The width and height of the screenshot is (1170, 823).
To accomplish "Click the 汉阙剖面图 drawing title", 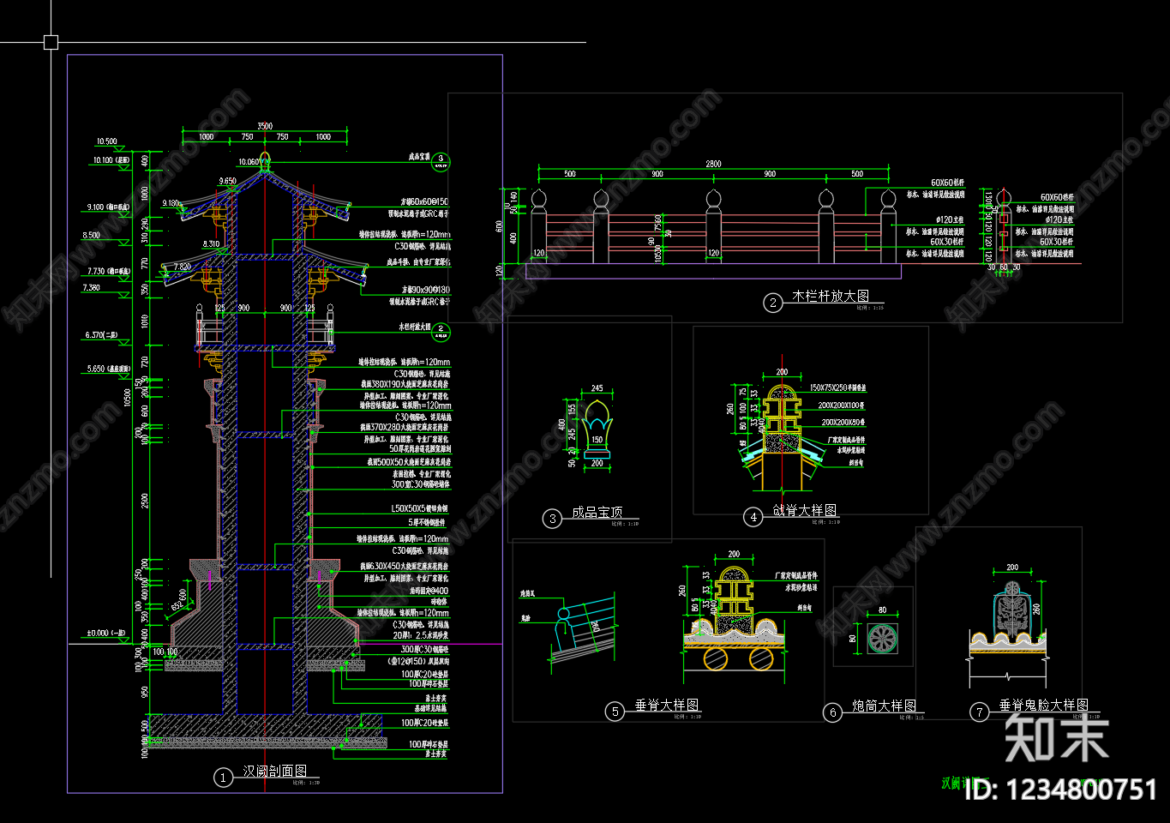I will click(x=274, y=772).
